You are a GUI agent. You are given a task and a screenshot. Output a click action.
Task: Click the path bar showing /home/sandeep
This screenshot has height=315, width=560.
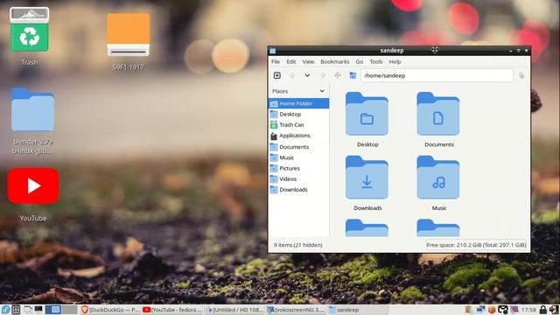437,75
